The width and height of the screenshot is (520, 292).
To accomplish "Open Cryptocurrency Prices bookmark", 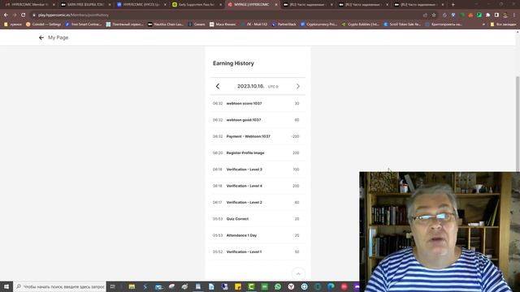I will [x=319, y=24].
